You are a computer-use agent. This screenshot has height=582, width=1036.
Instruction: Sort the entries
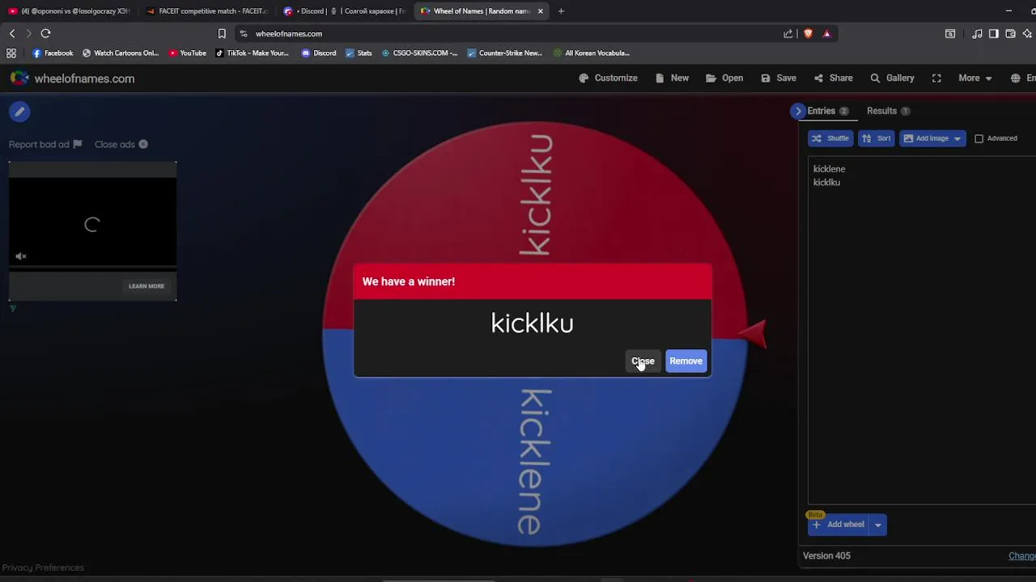tap(877, 138)
